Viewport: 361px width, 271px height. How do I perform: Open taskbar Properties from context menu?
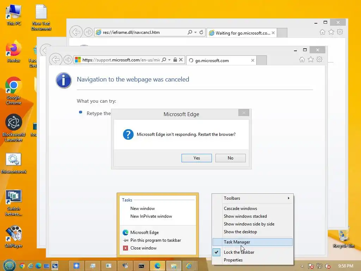pyautogui.click(x=252, y=260)
